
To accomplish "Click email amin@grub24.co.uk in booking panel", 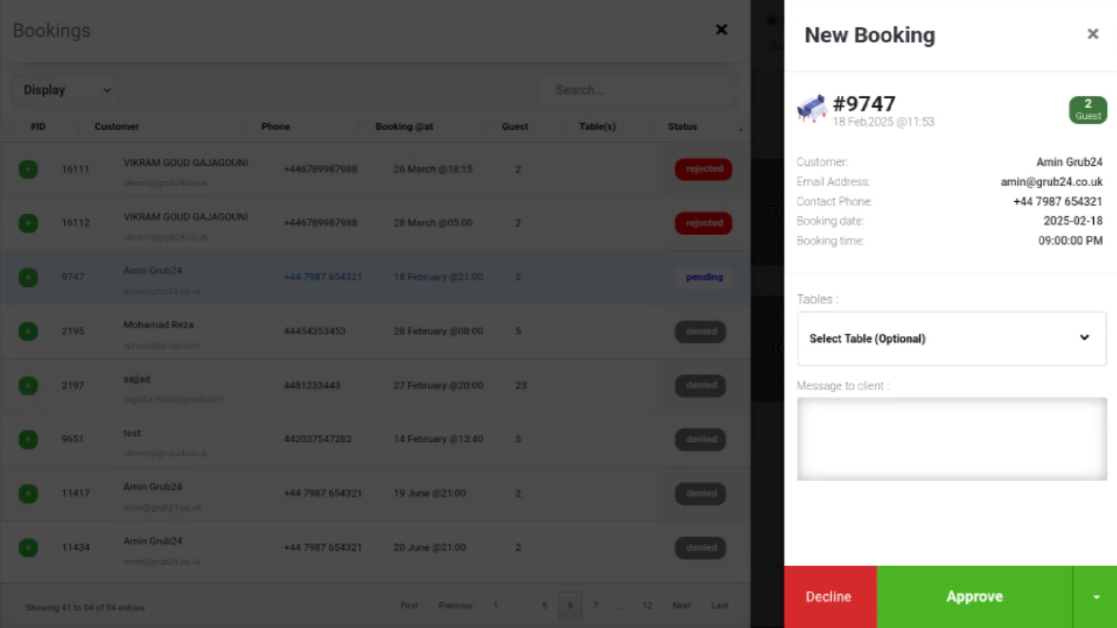I will point(1051,182).
